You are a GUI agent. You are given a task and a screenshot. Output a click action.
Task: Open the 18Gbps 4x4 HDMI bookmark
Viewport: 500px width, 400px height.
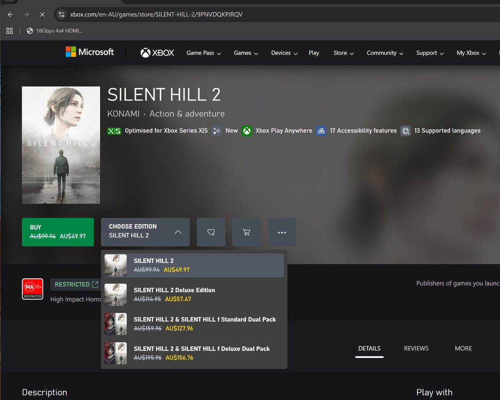pyautogui.click(x=55, y=30)
